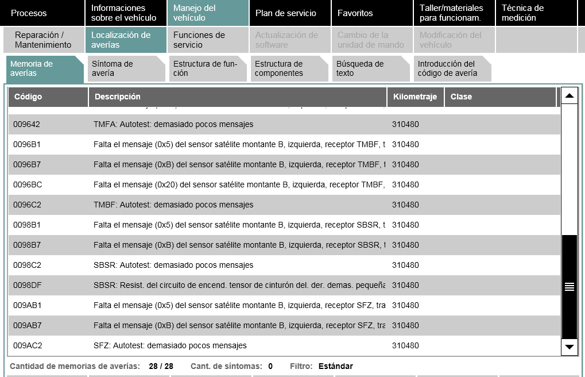Click fault memory count 28 / 28
This screenshot has width=585, height=377.
tap(161, 366)
